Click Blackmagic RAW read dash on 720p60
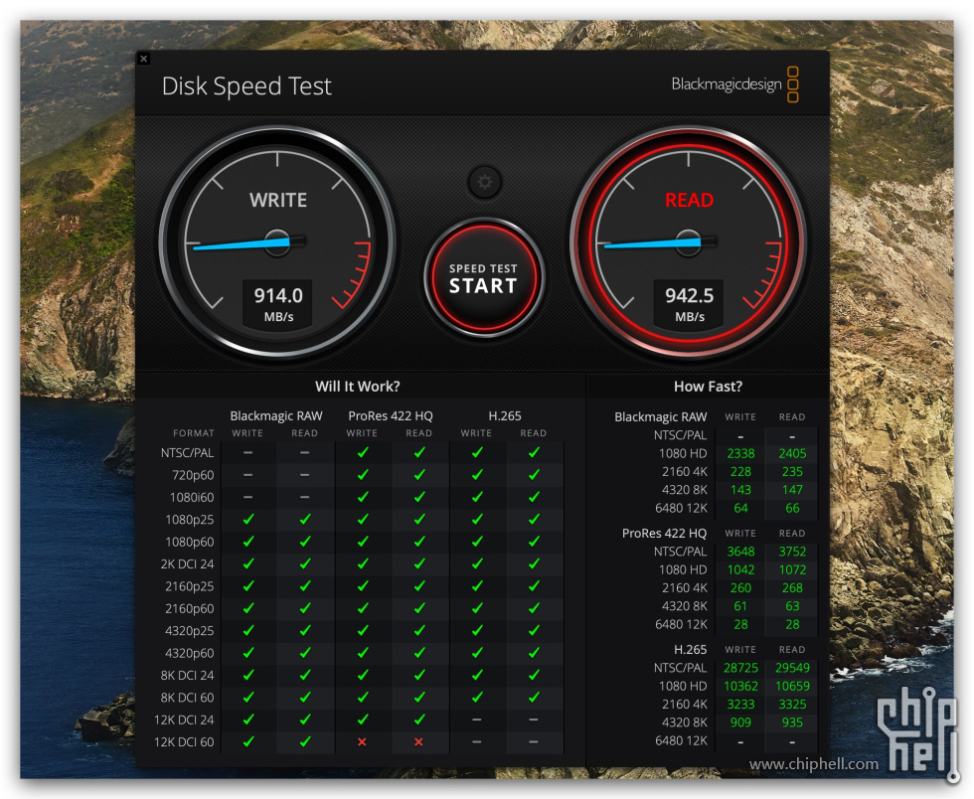Viewport: 974px width, 799px height. (x=304, y=475)
